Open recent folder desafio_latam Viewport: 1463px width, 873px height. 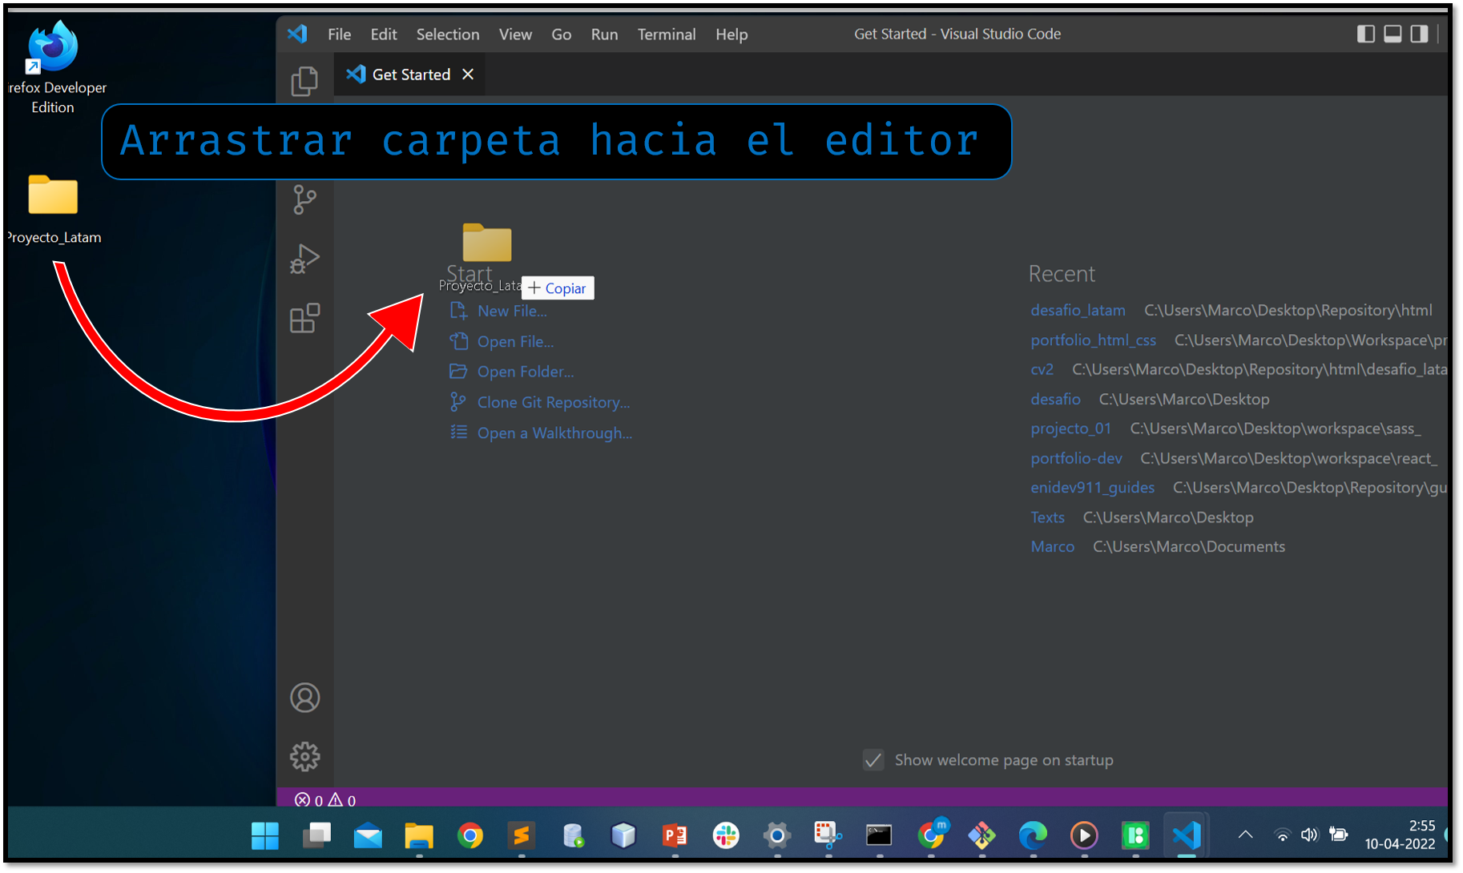(x=1078, y=310)
